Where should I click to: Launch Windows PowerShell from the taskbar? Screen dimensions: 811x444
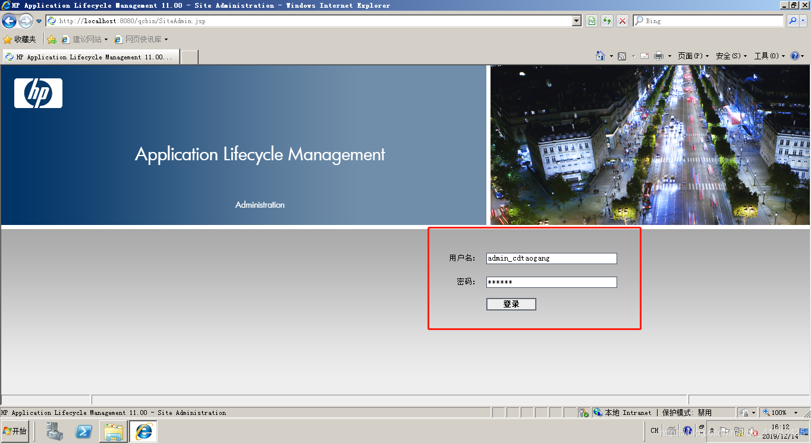coord(84,432)
